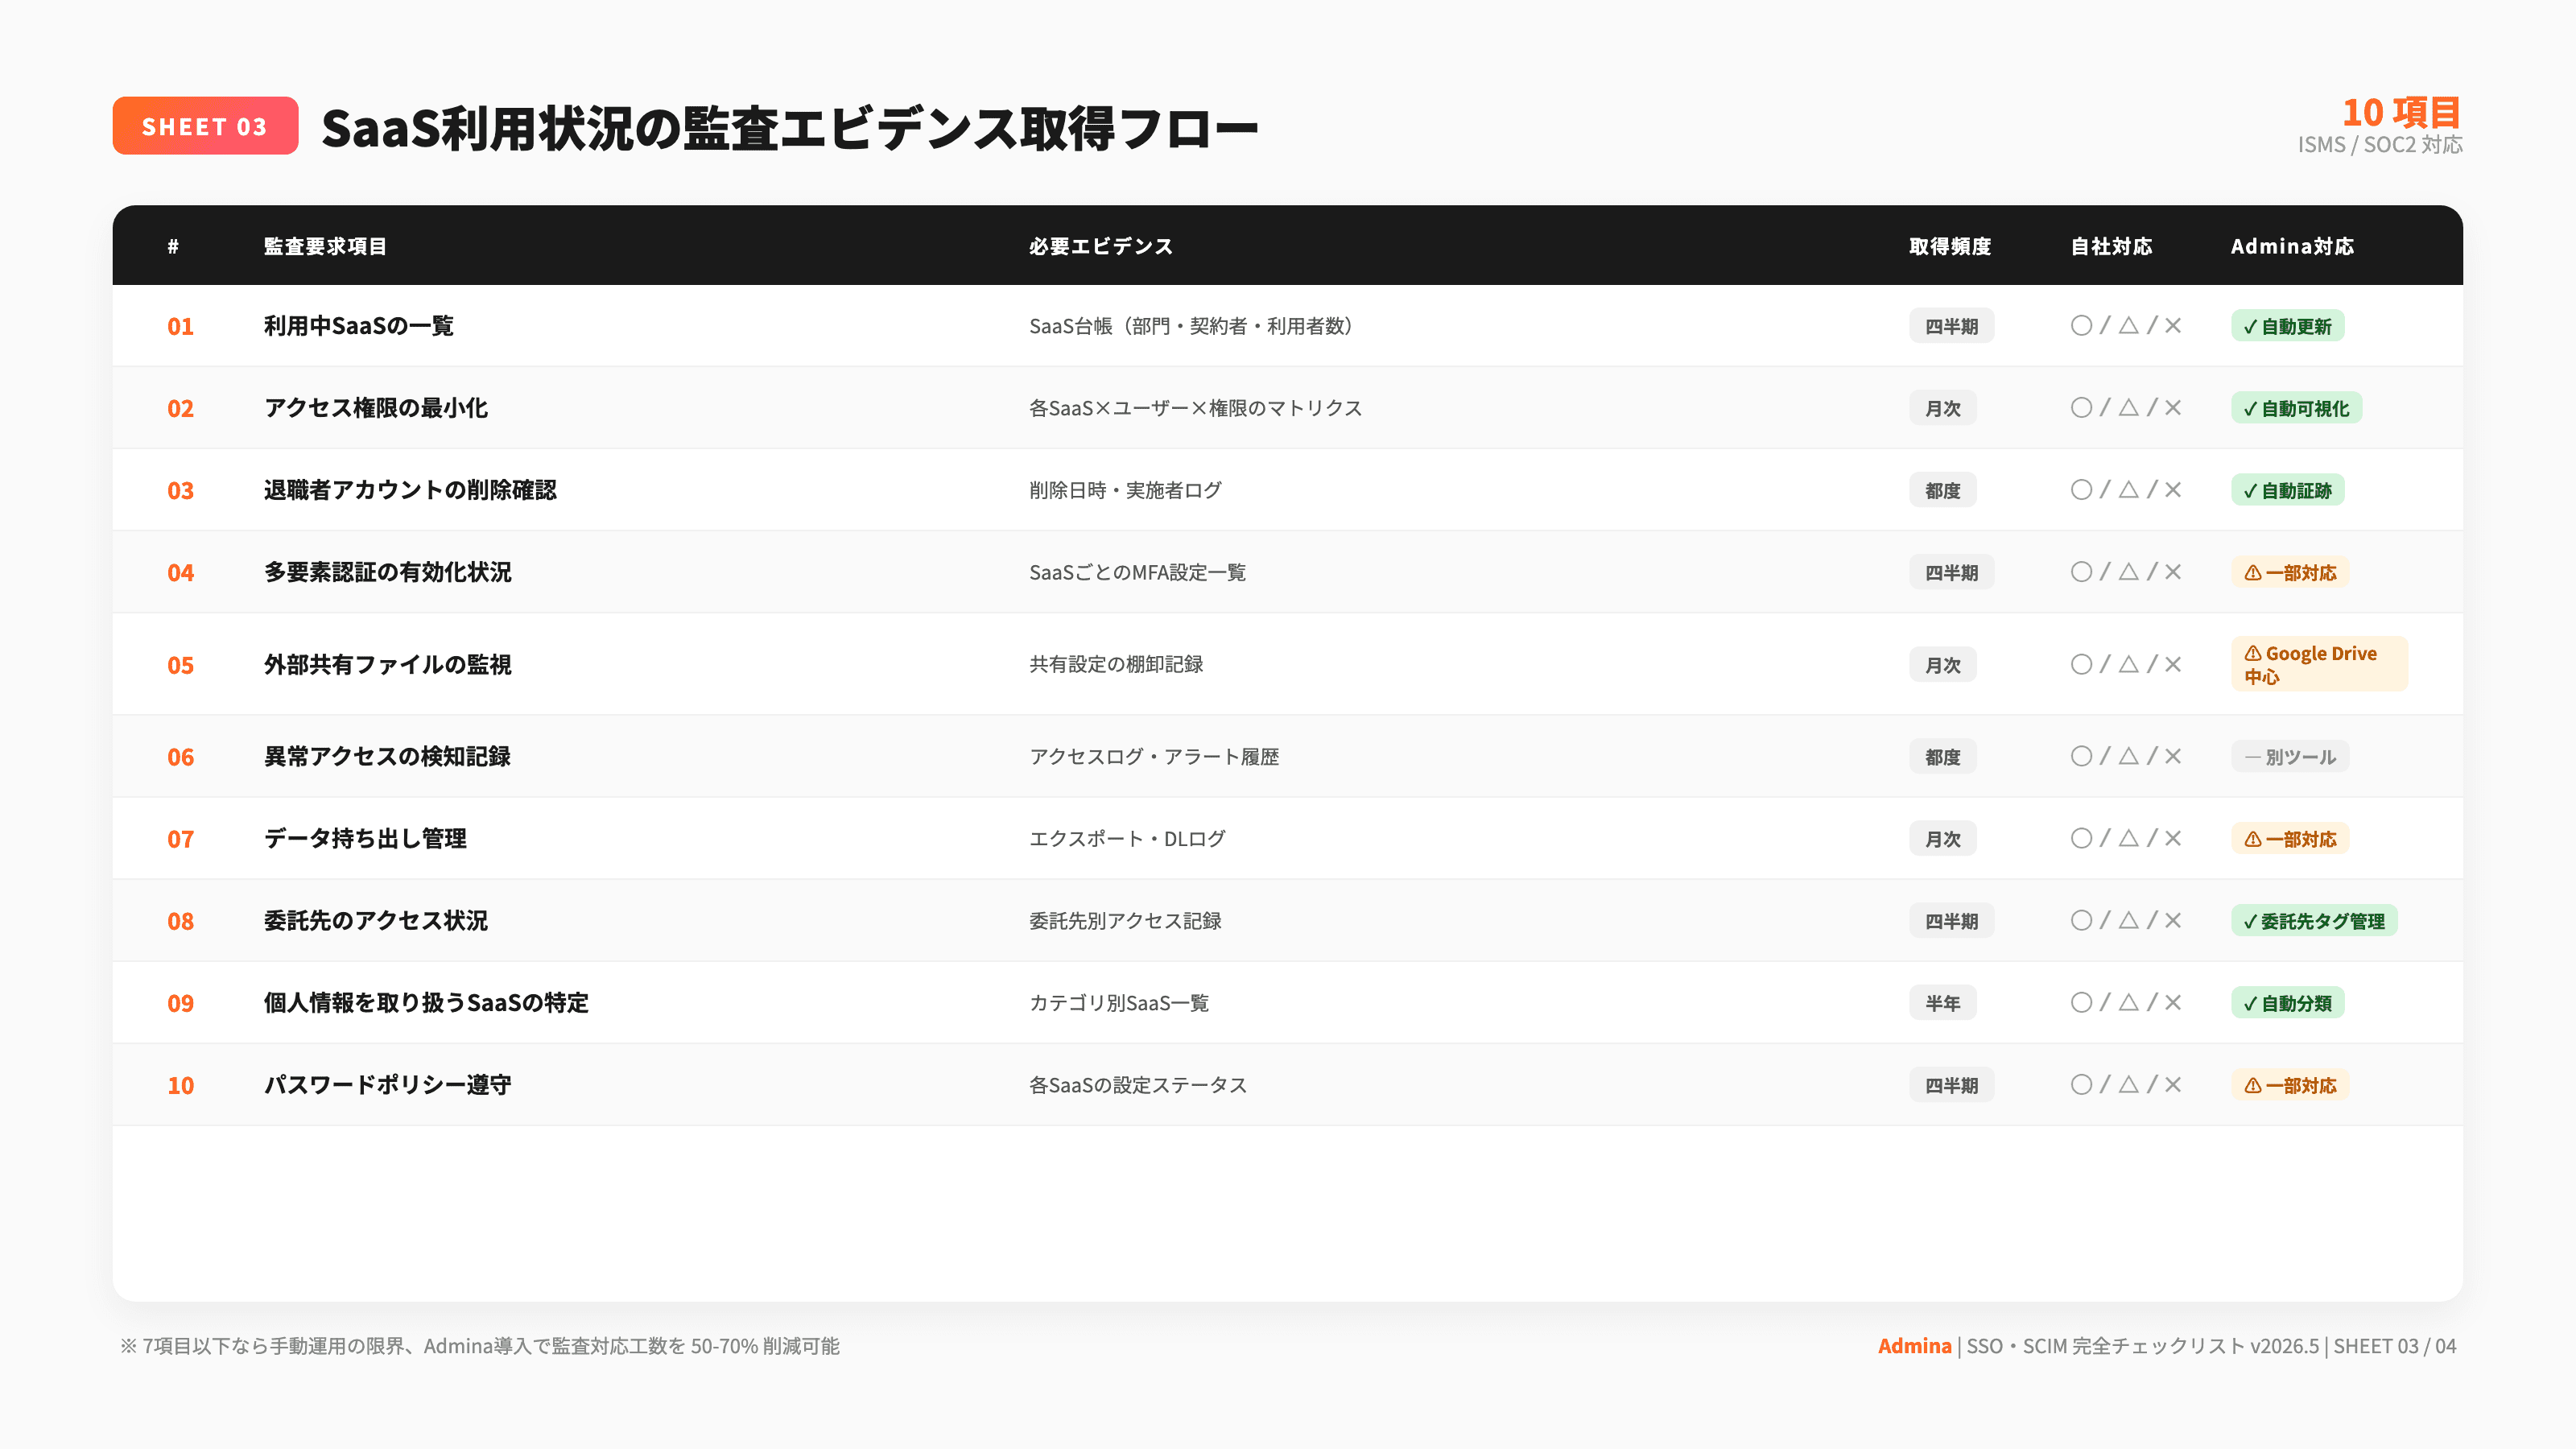Click the ✓ 自動分類 badge

2287,1002
